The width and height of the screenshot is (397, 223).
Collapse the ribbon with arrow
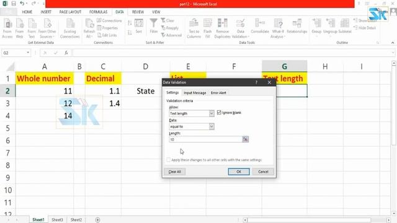coord(393,43)
